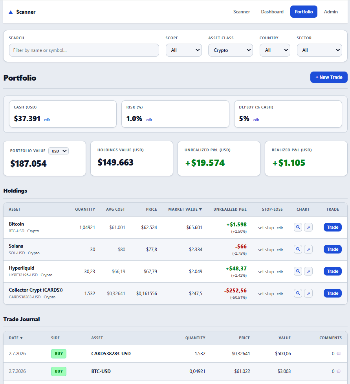Click BUY badge on BTC-USD trade
Image resolution: width=350 pixels, height=384 pixels.
(x=59, y=371)
